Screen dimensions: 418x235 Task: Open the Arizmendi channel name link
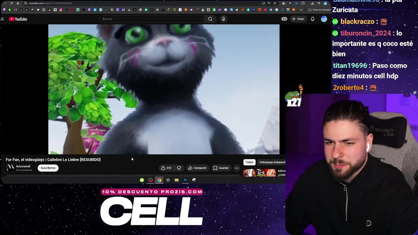23,166
